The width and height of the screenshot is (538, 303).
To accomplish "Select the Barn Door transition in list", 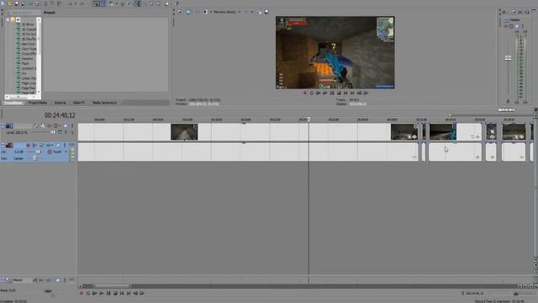I will click(x=29, y=44).
